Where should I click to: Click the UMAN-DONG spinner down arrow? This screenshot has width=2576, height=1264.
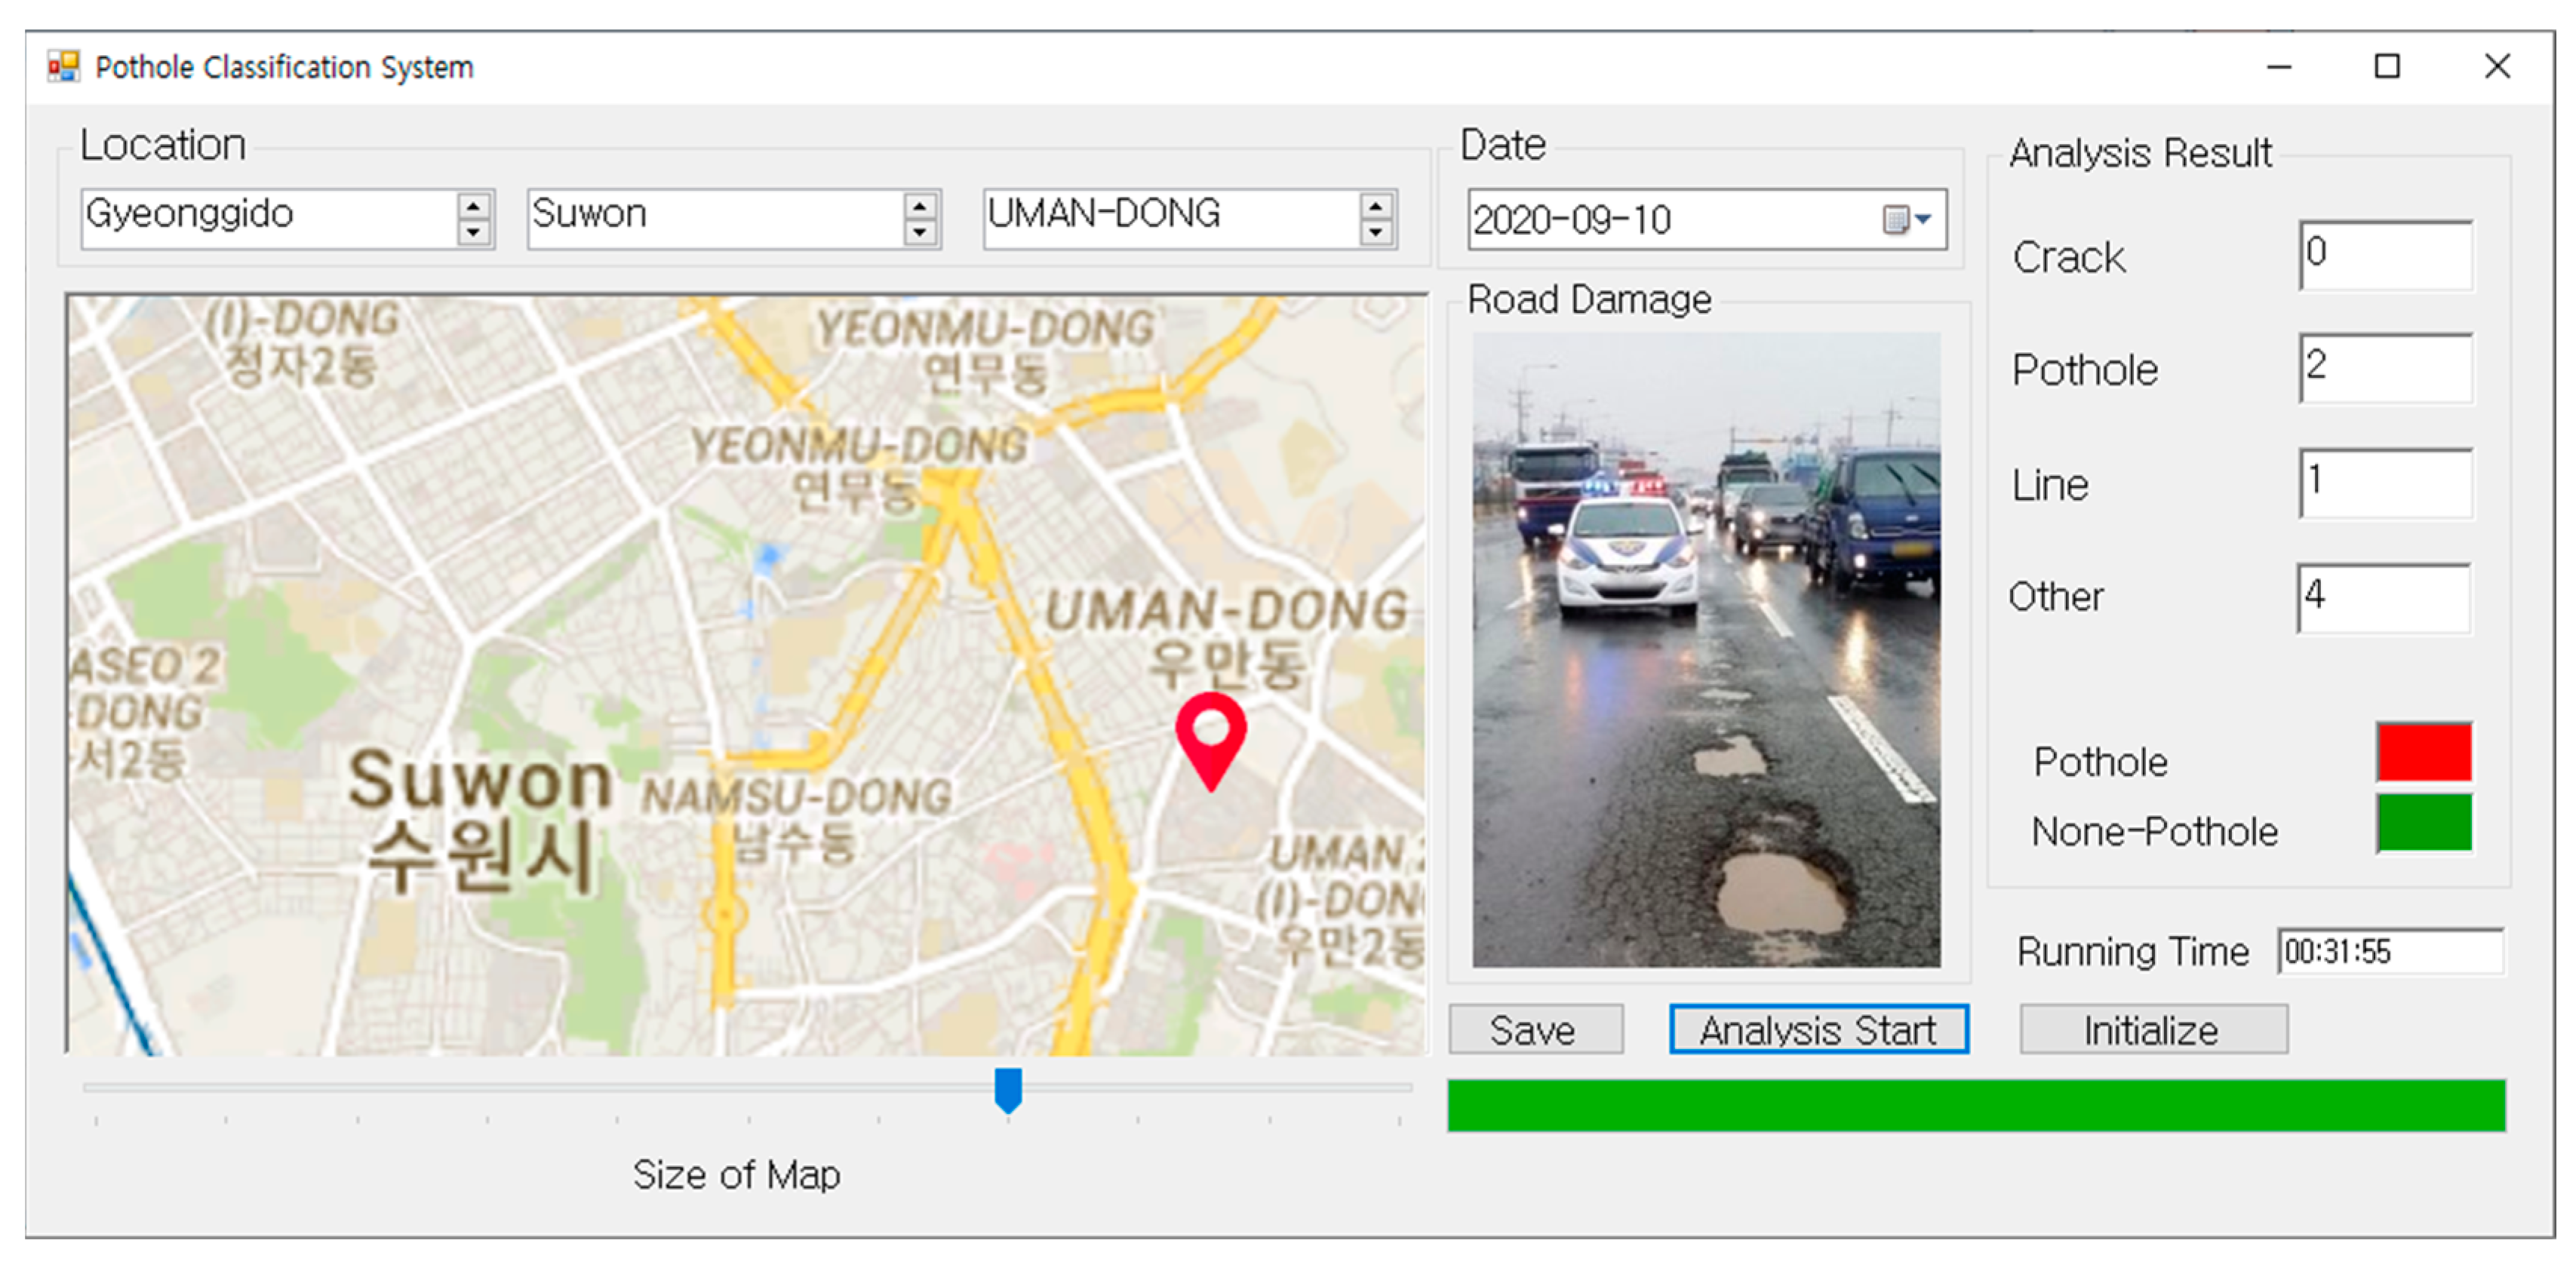1376,233
